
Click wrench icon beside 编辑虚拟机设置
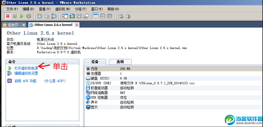(9, 73)
